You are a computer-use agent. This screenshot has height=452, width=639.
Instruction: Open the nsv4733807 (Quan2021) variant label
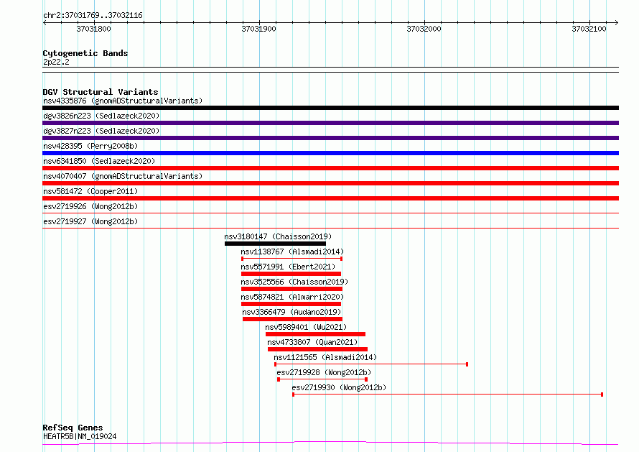312,342
